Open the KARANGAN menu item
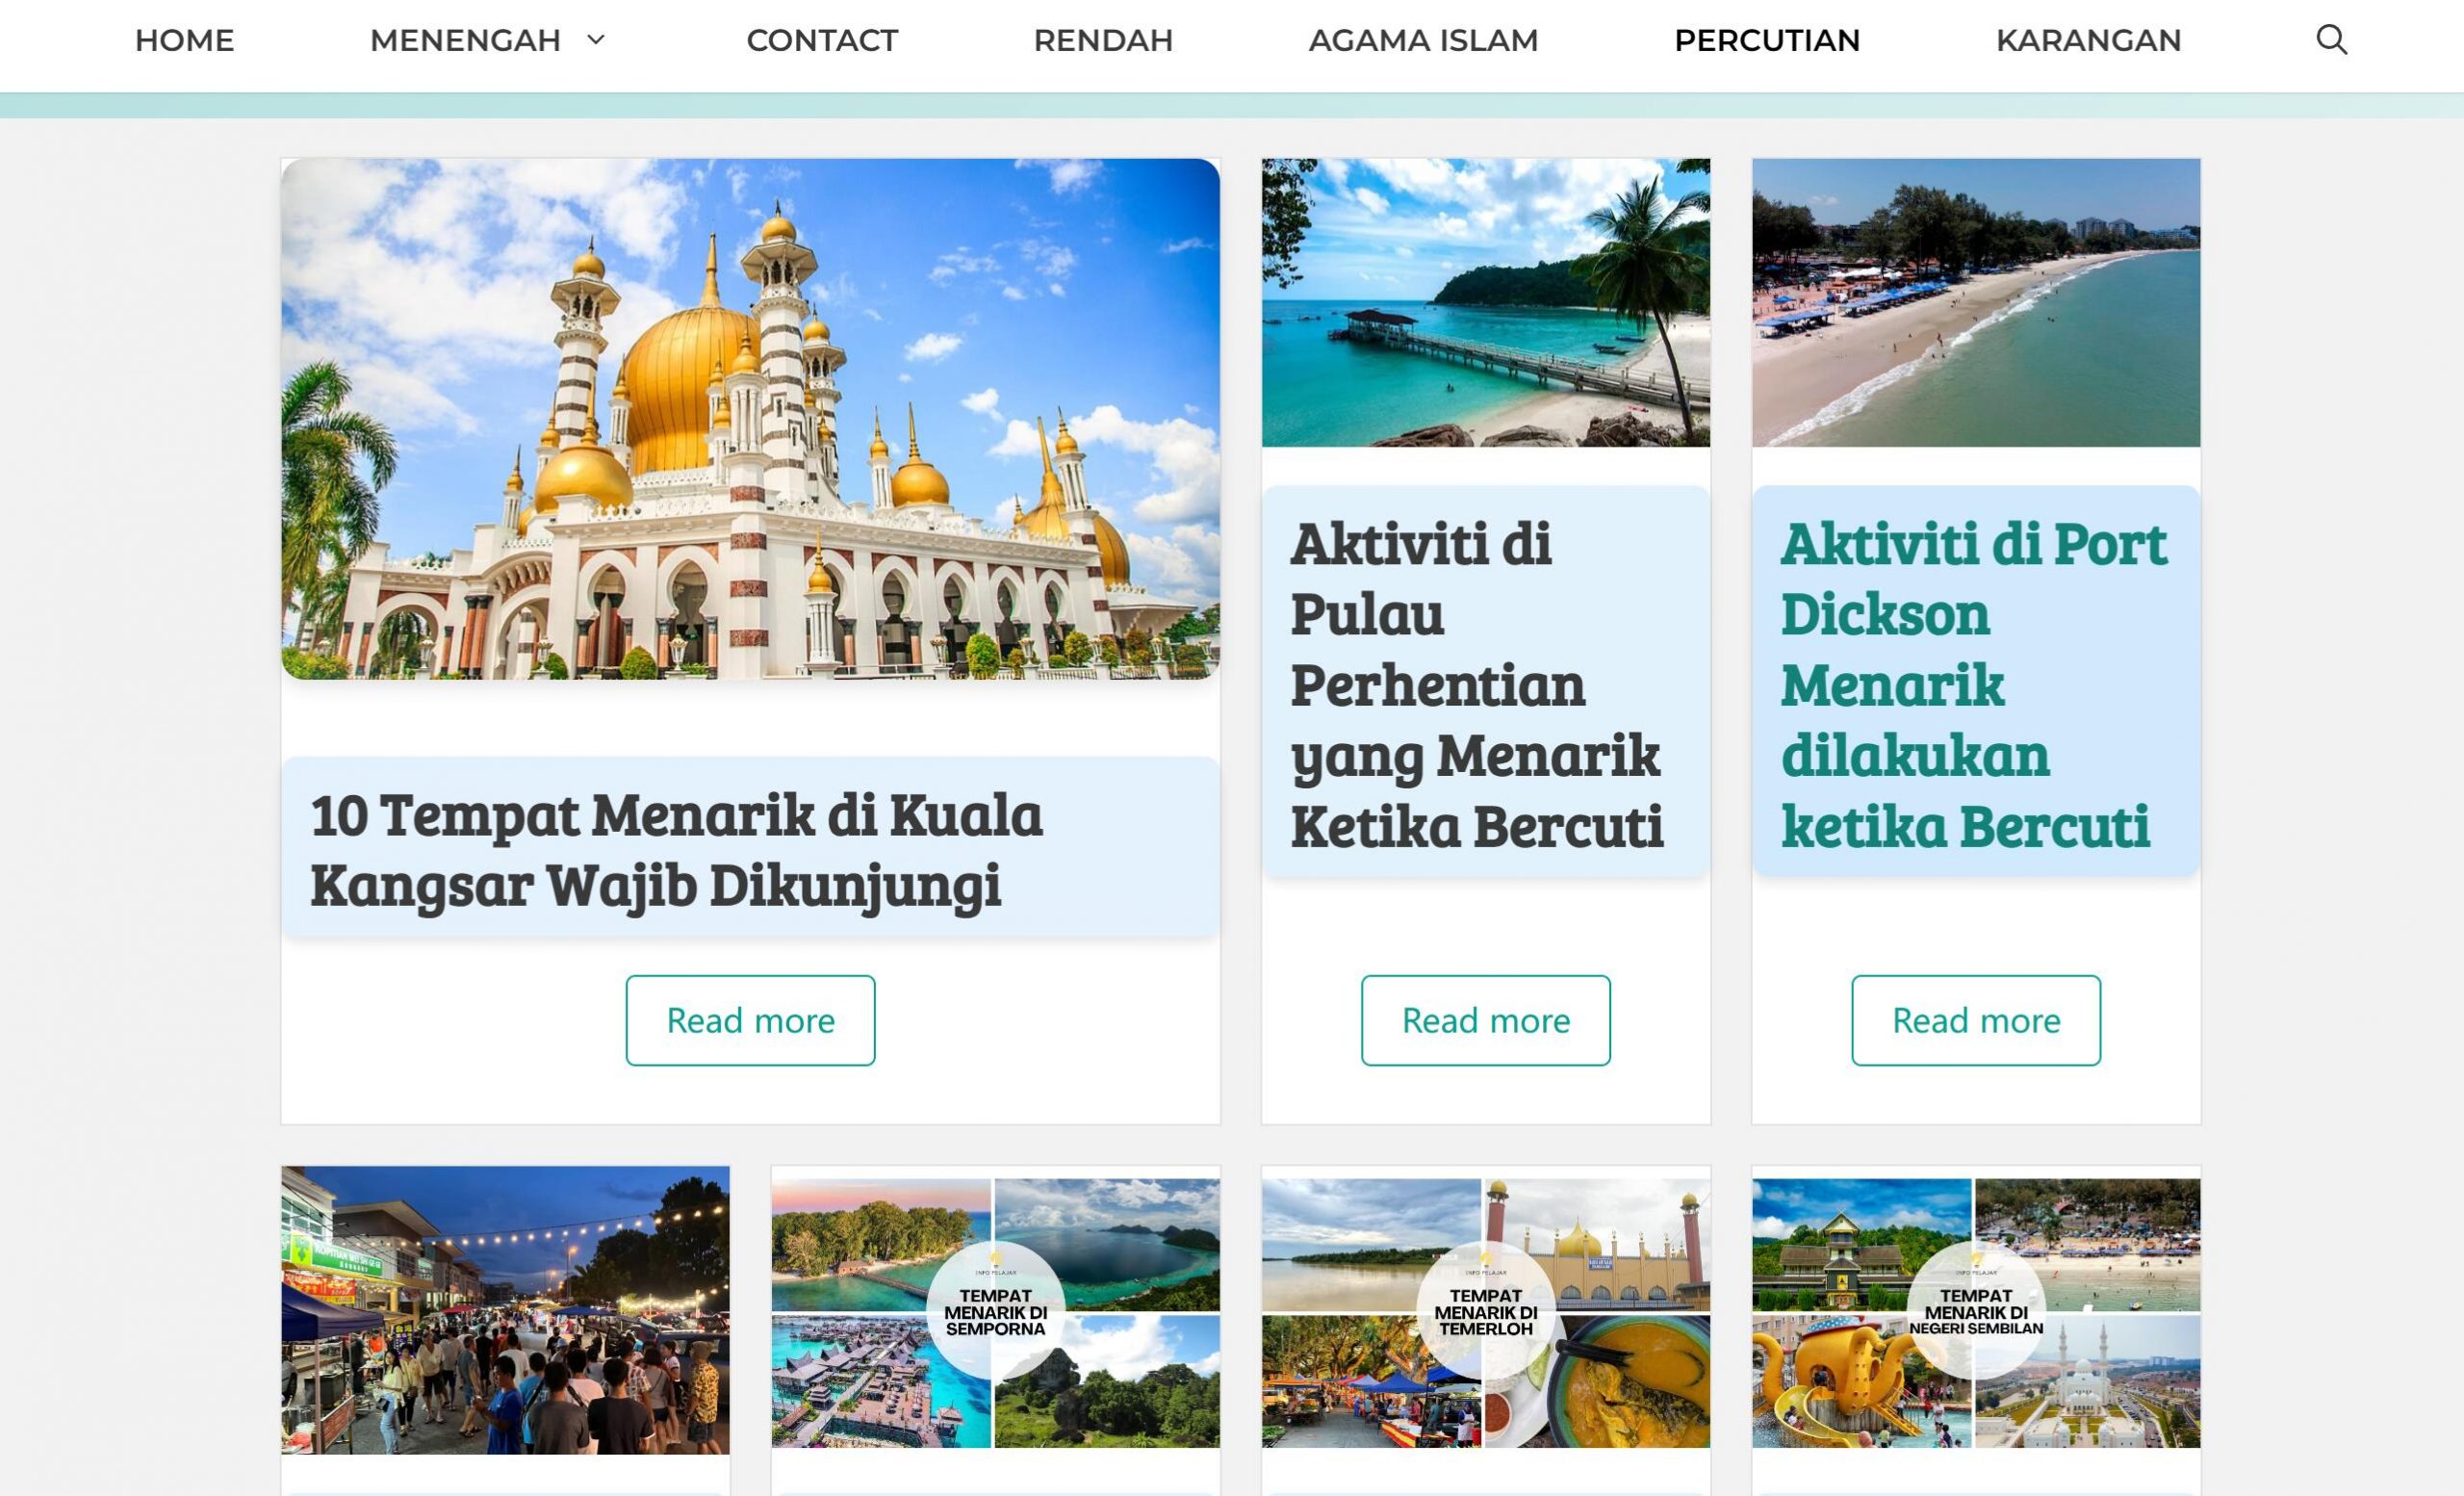This screenshot has width=2464, height=1496. pyautogui.click(x=2088, y=40)
